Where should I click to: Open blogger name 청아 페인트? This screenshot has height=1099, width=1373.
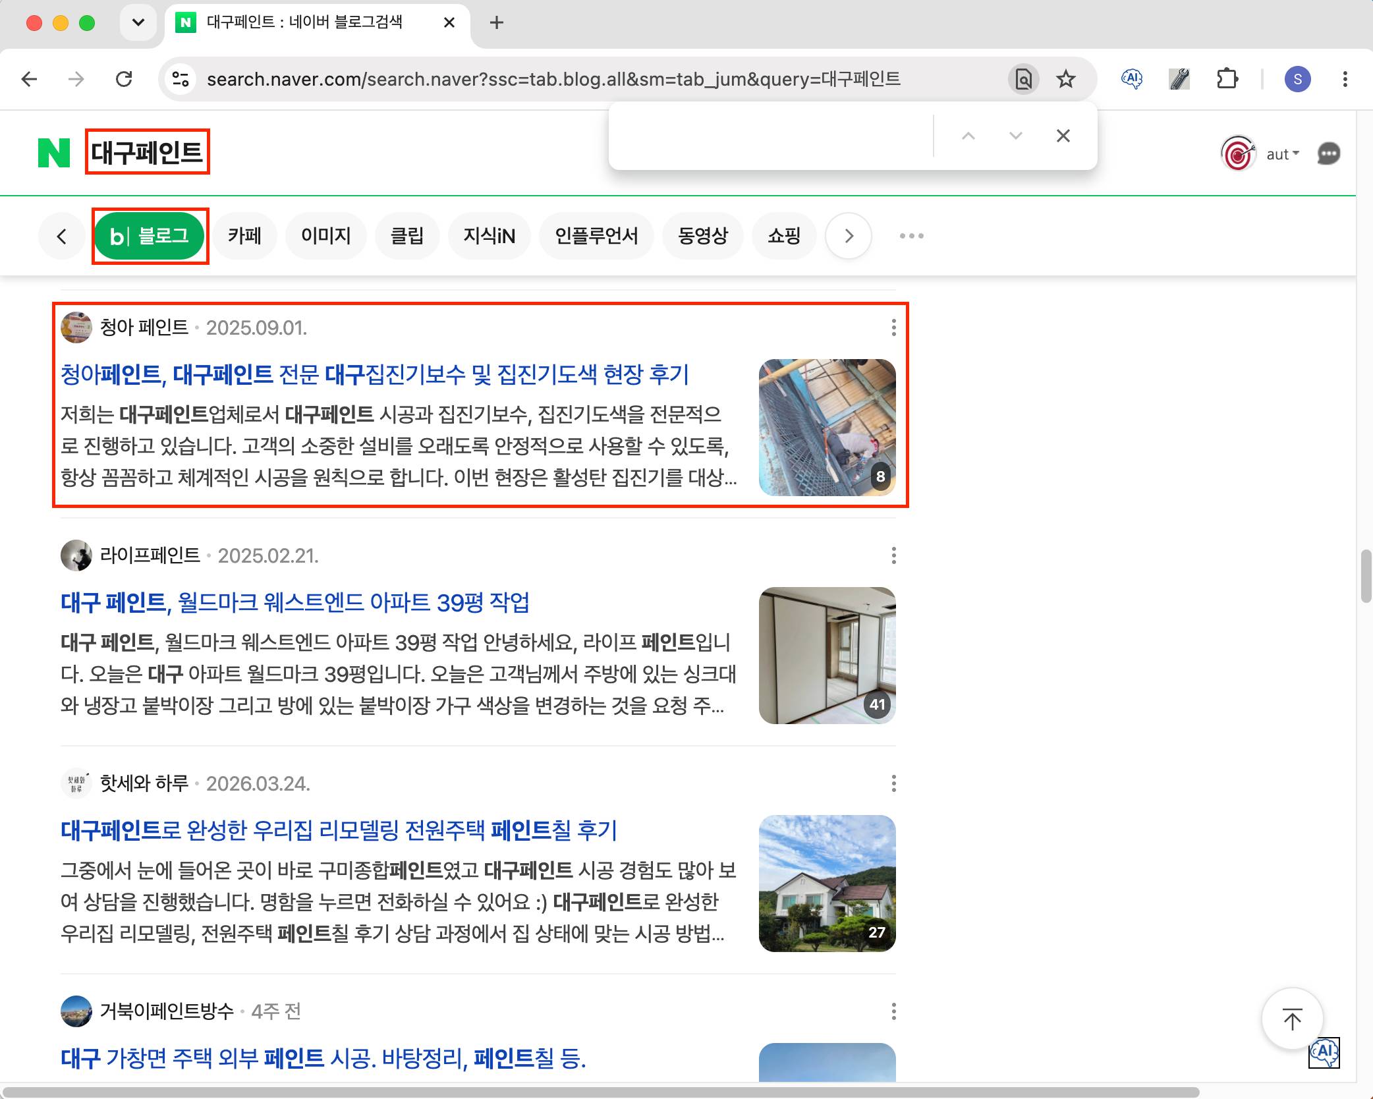144,327
